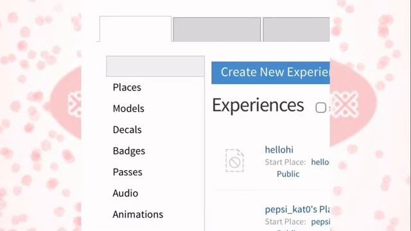Select the first white active tab
This screenshot has width=411, height=231.
136,29
